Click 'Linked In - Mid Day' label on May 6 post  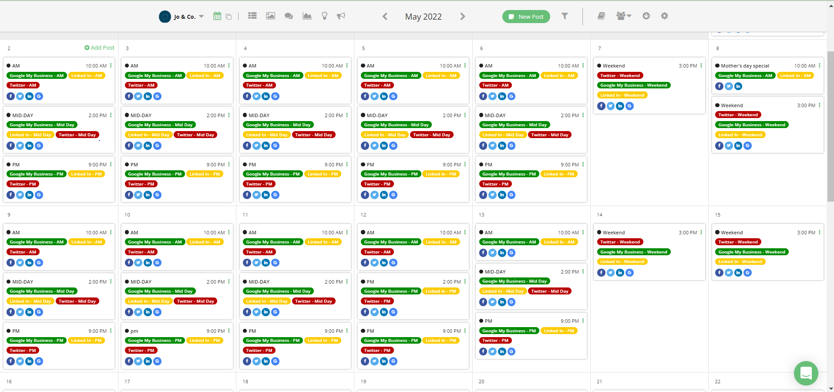pos(503,135)
